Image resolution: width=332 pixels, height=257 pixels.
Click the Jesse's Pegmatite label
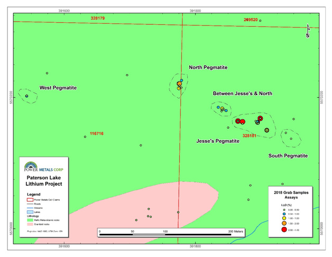(218, 141)
